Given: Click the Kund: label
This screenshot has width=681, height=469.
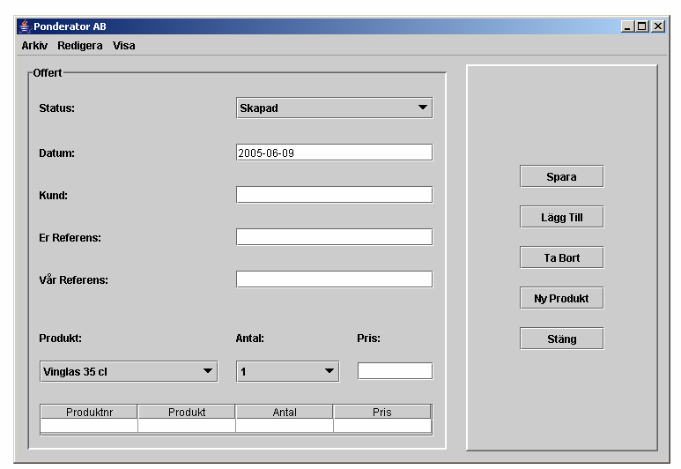Looking at the screenshot, I should [x=54, y=196].
